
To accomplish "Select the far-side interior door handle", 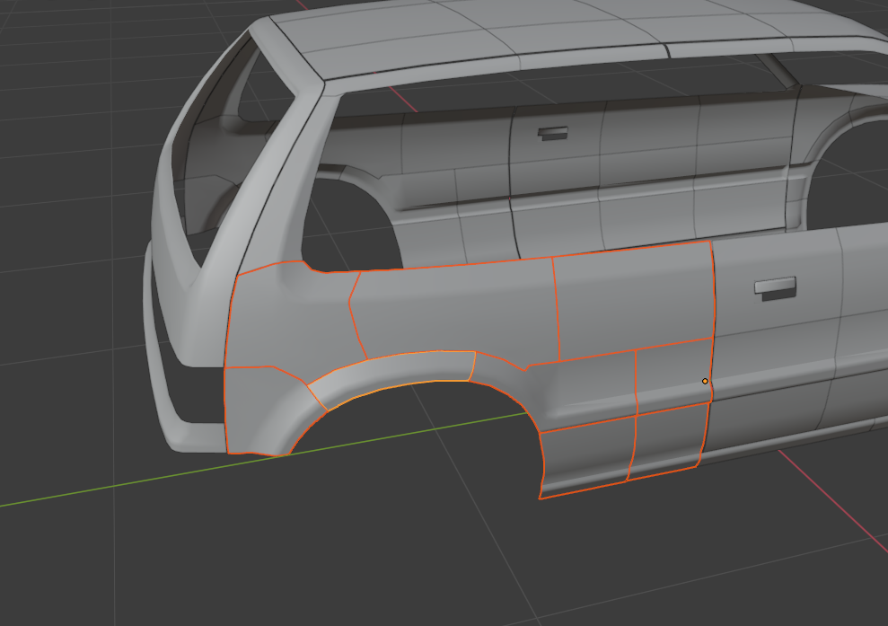I will pyautogui.click(x=553, y=134).
